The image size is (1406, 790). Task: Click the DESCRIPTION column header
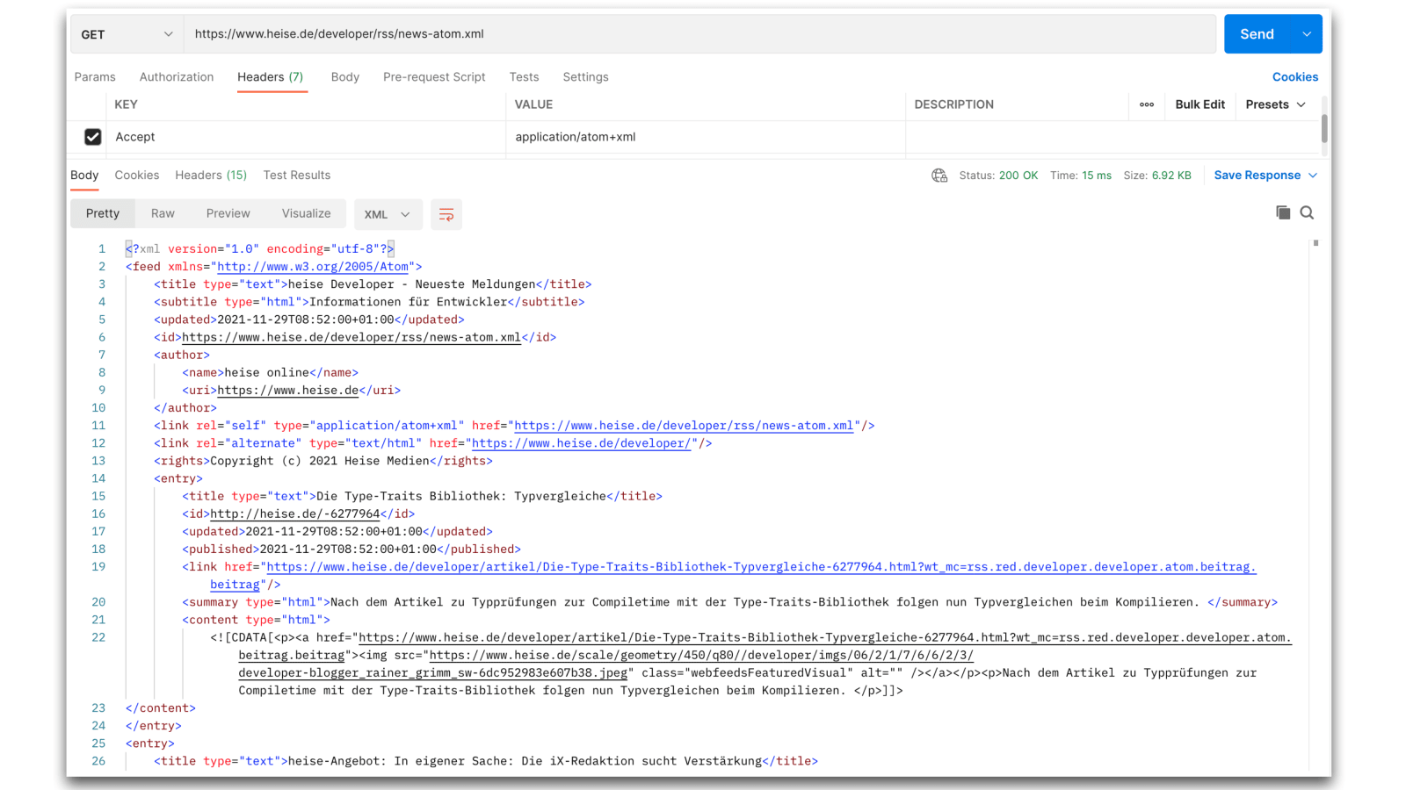(x=954, y=104)
